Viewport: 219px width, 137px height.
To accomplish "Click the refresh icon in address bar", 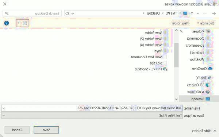I will click(67, 13).
